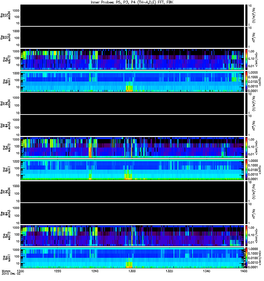
Task: Select the 1300 time axis label
Action: point(132,271)
